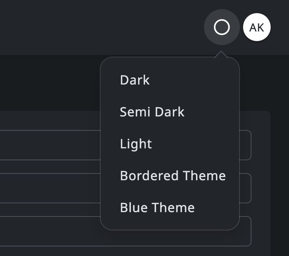
Task: Click the circular theme switcher icon
Action: click(222, 28)
